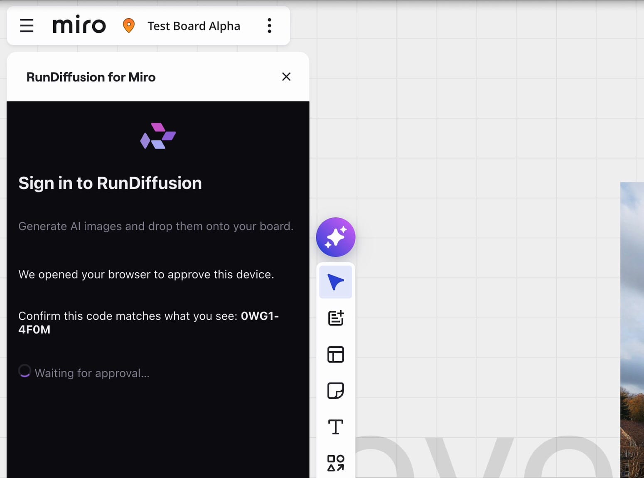Click the RunDiffusion logo in the panel

pyautogui.click(x=158, y=136)
